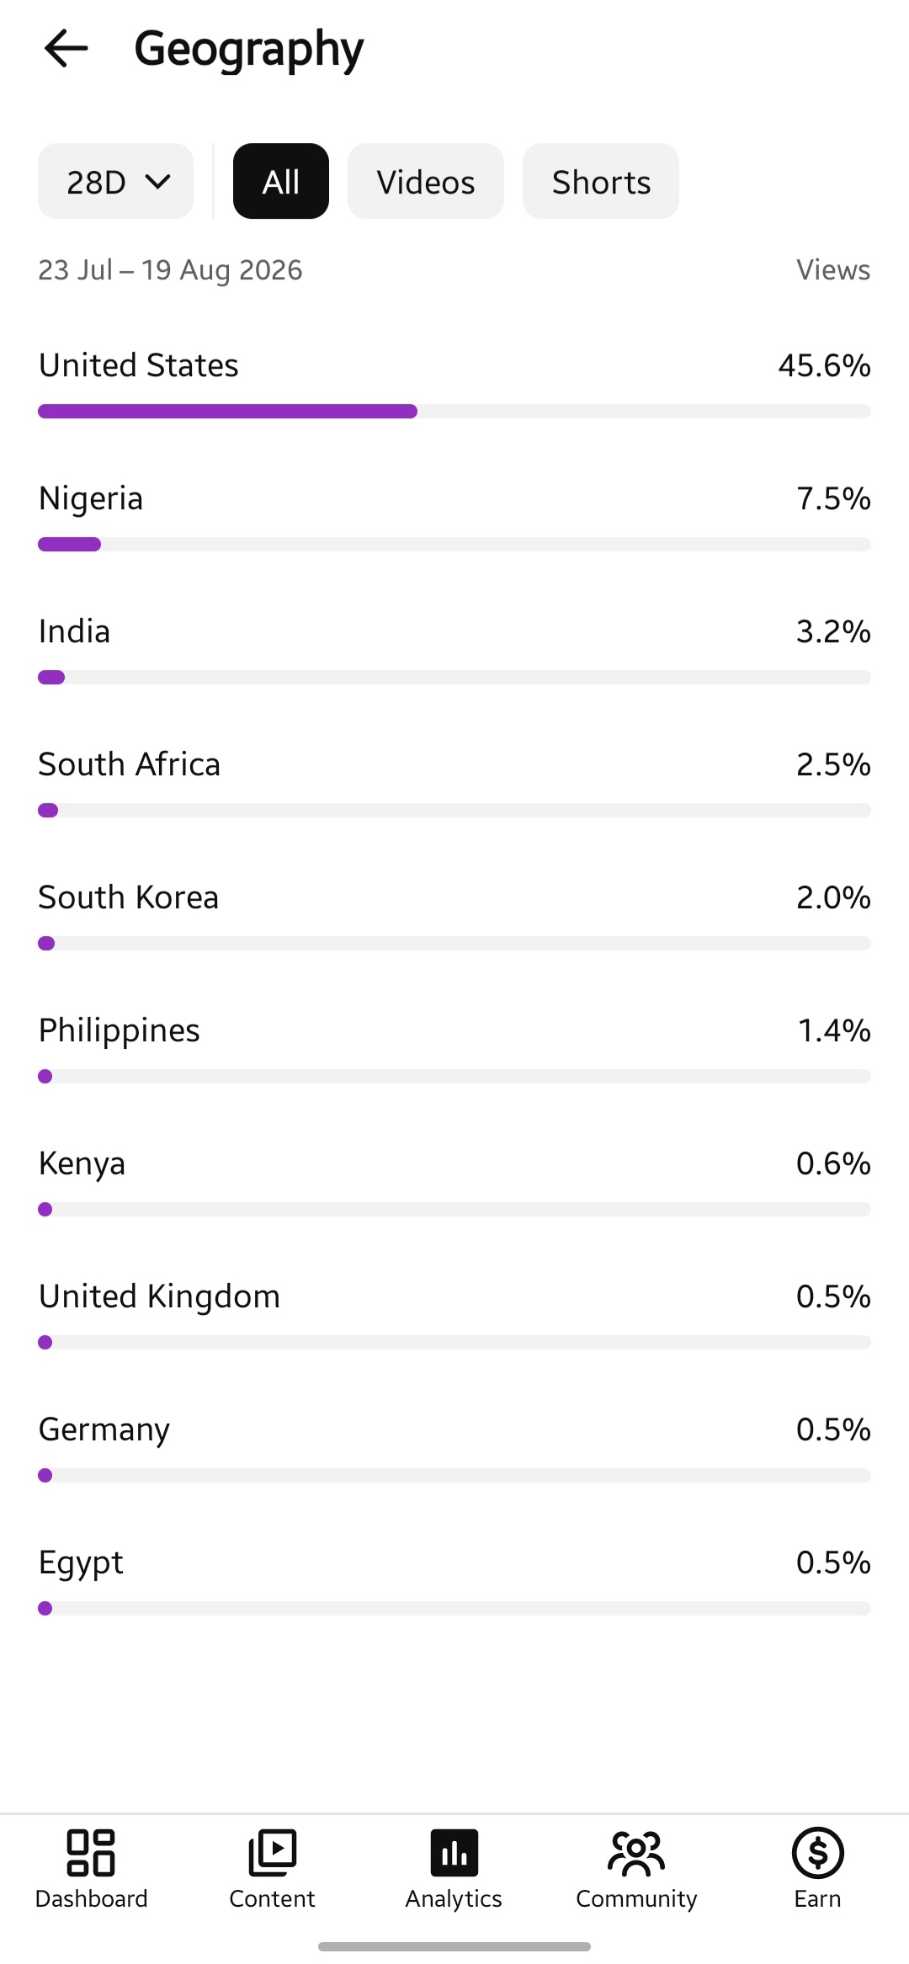Open the Earn dollar icon
Viewport: 909px width, 1964px height.
818,1853
